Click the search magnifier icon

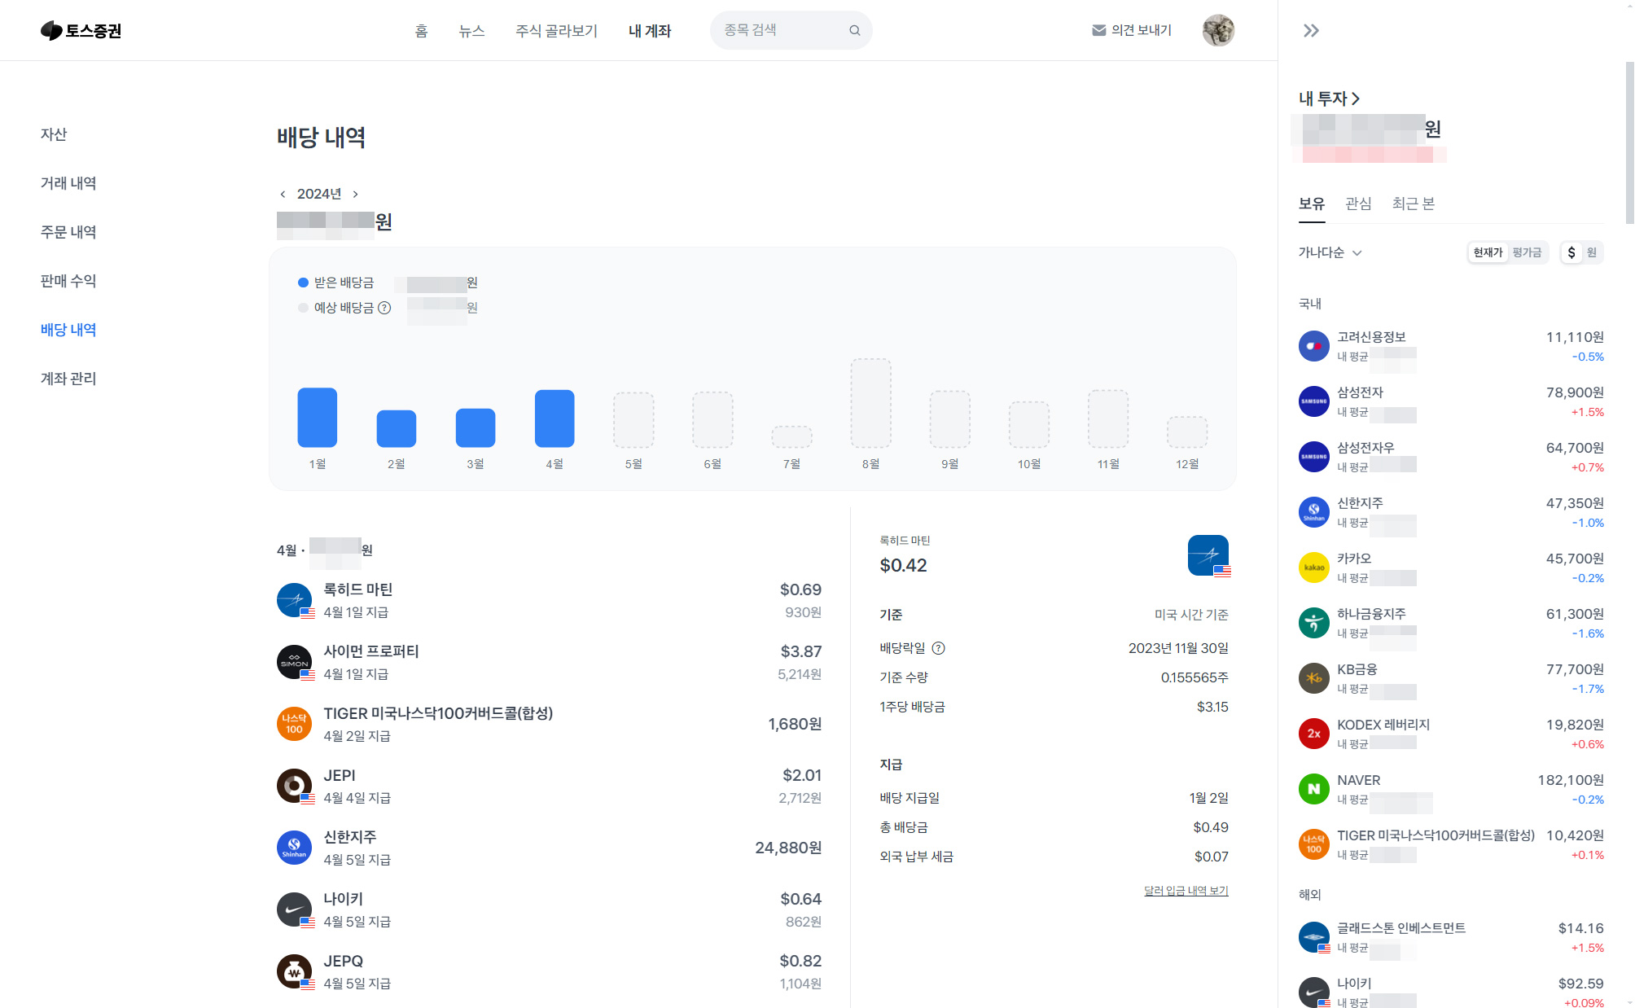click(854, 31)
